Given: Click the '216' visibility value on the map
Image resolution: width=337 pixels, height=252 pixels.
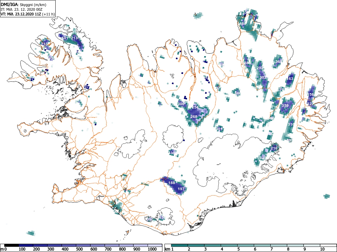Looking at the screenshot, I should click(274, 148).
